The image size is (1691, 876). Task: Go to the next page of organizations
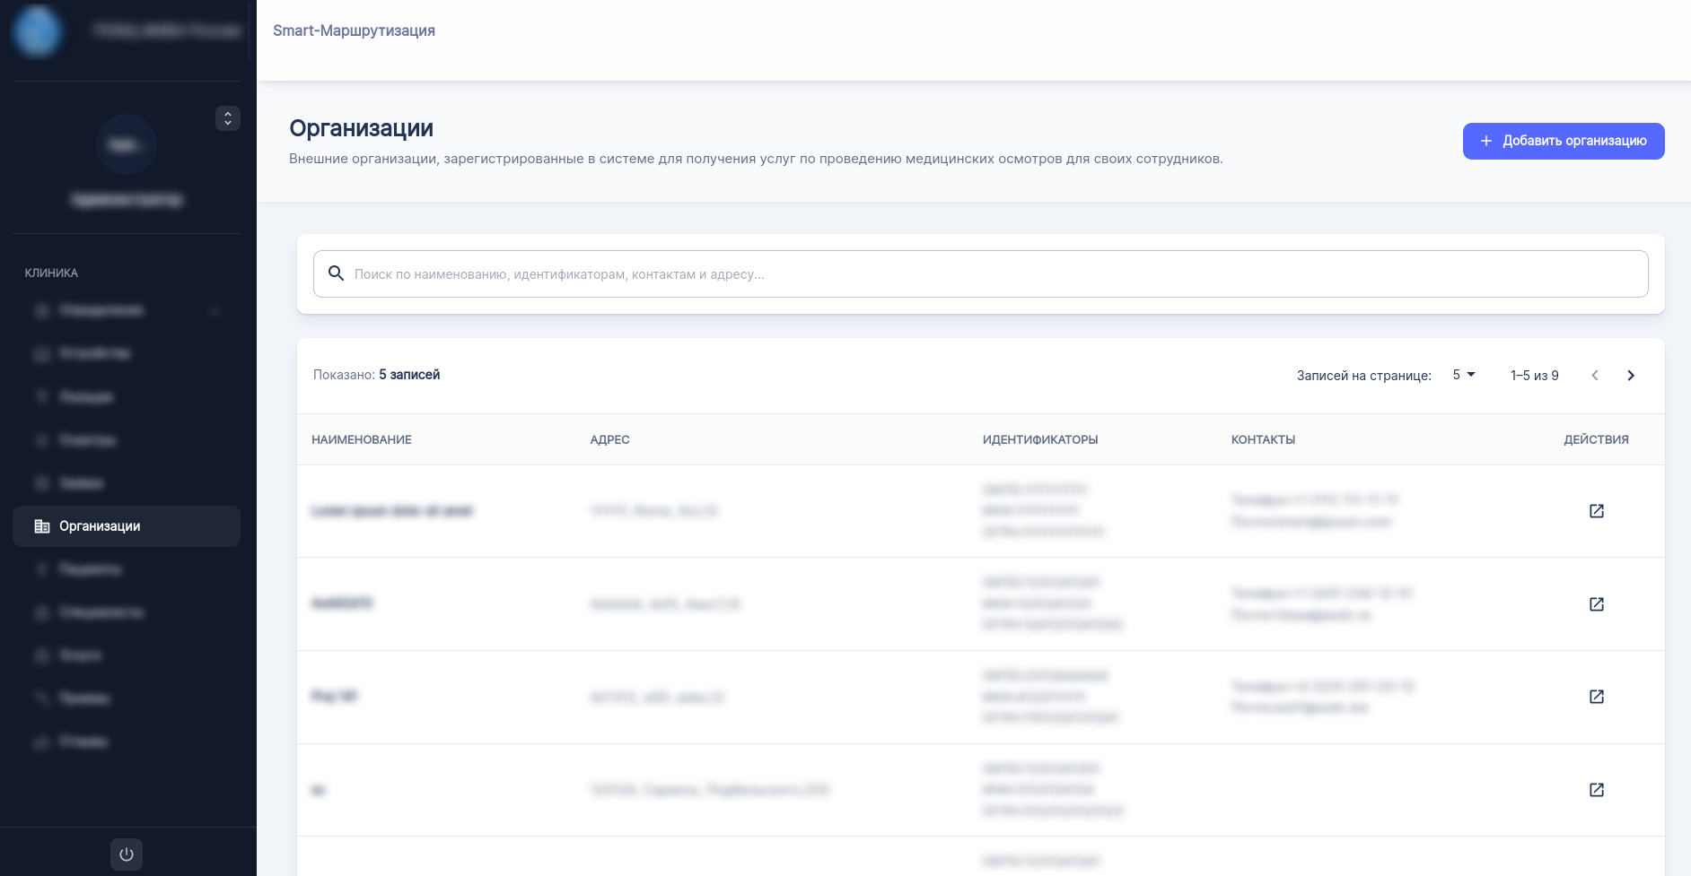tap(1631, 376)
